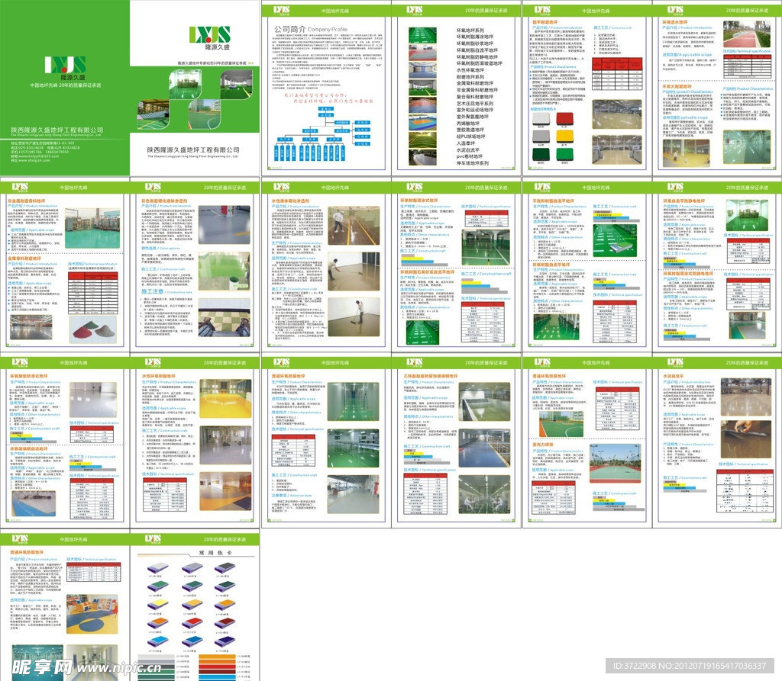Click the '陕西隆源久盛地坪工程有限公司' name on white cover
The image size is (782, 681).
193,149
